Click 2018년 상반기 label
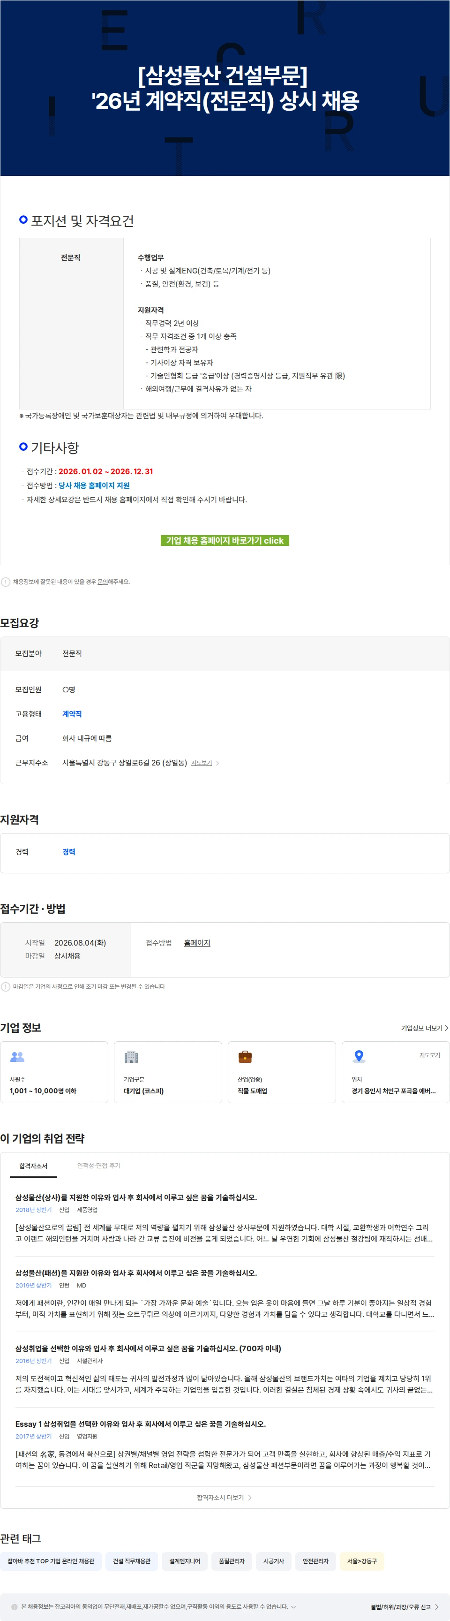The width and height of the screenshot is (450, 1621). pos(33,1210)
